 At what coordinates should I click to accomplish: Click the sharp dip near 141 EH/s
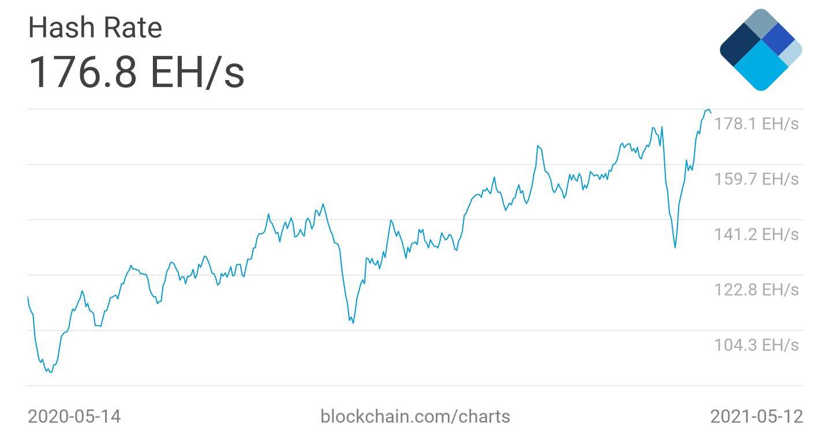[675, 247]
